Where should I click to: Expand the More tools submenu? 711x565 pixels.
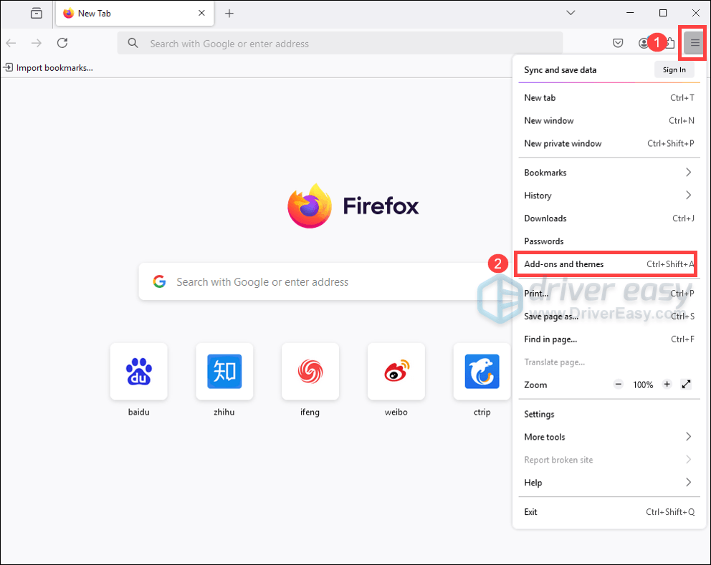609,437
